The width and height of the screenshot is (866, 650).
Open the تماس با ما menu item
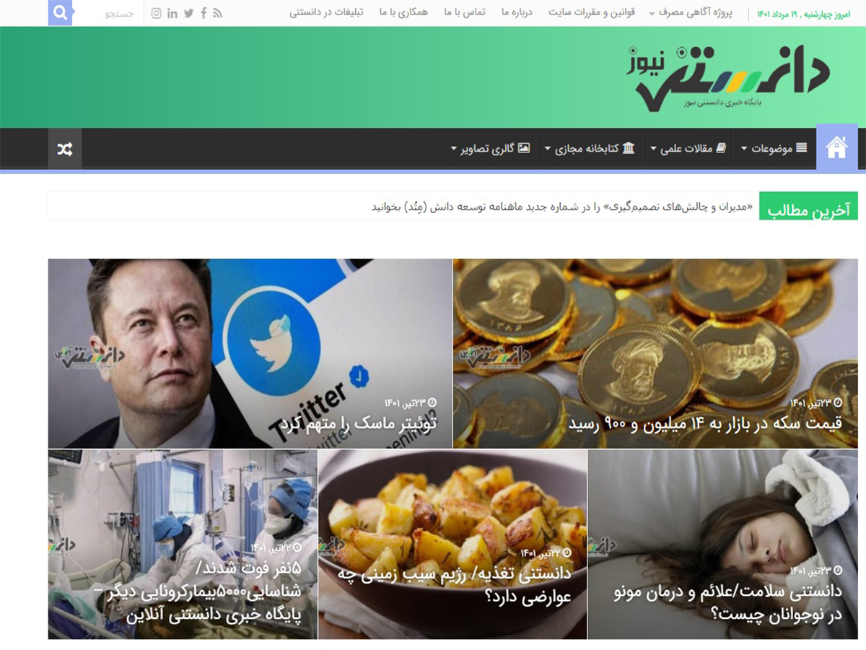(465, 13)
